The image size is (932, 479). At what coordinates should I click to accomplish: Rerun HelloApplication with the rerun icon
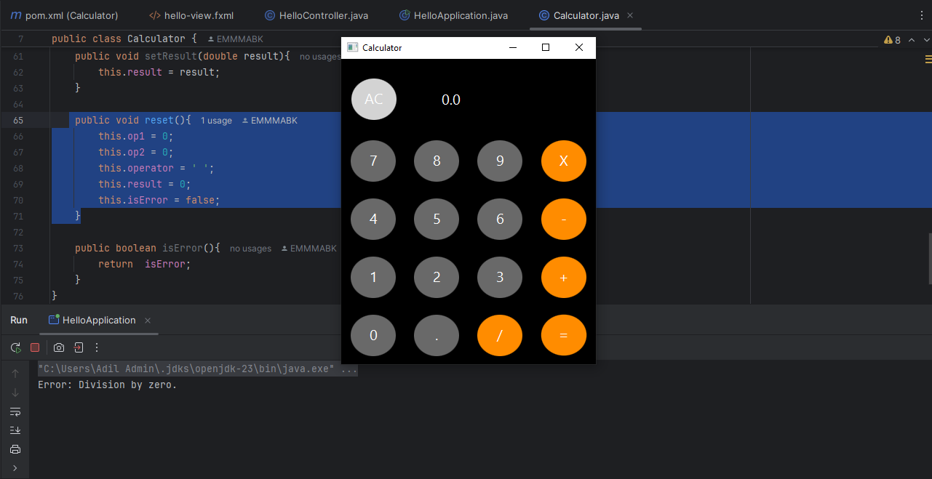click(x=16, y=347)
